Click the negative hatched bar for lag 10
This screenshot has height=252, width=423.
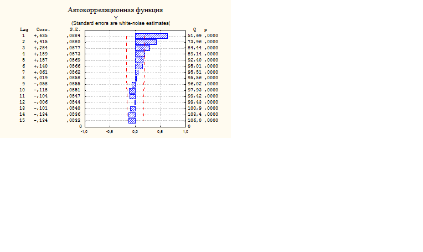pos(132,90)
